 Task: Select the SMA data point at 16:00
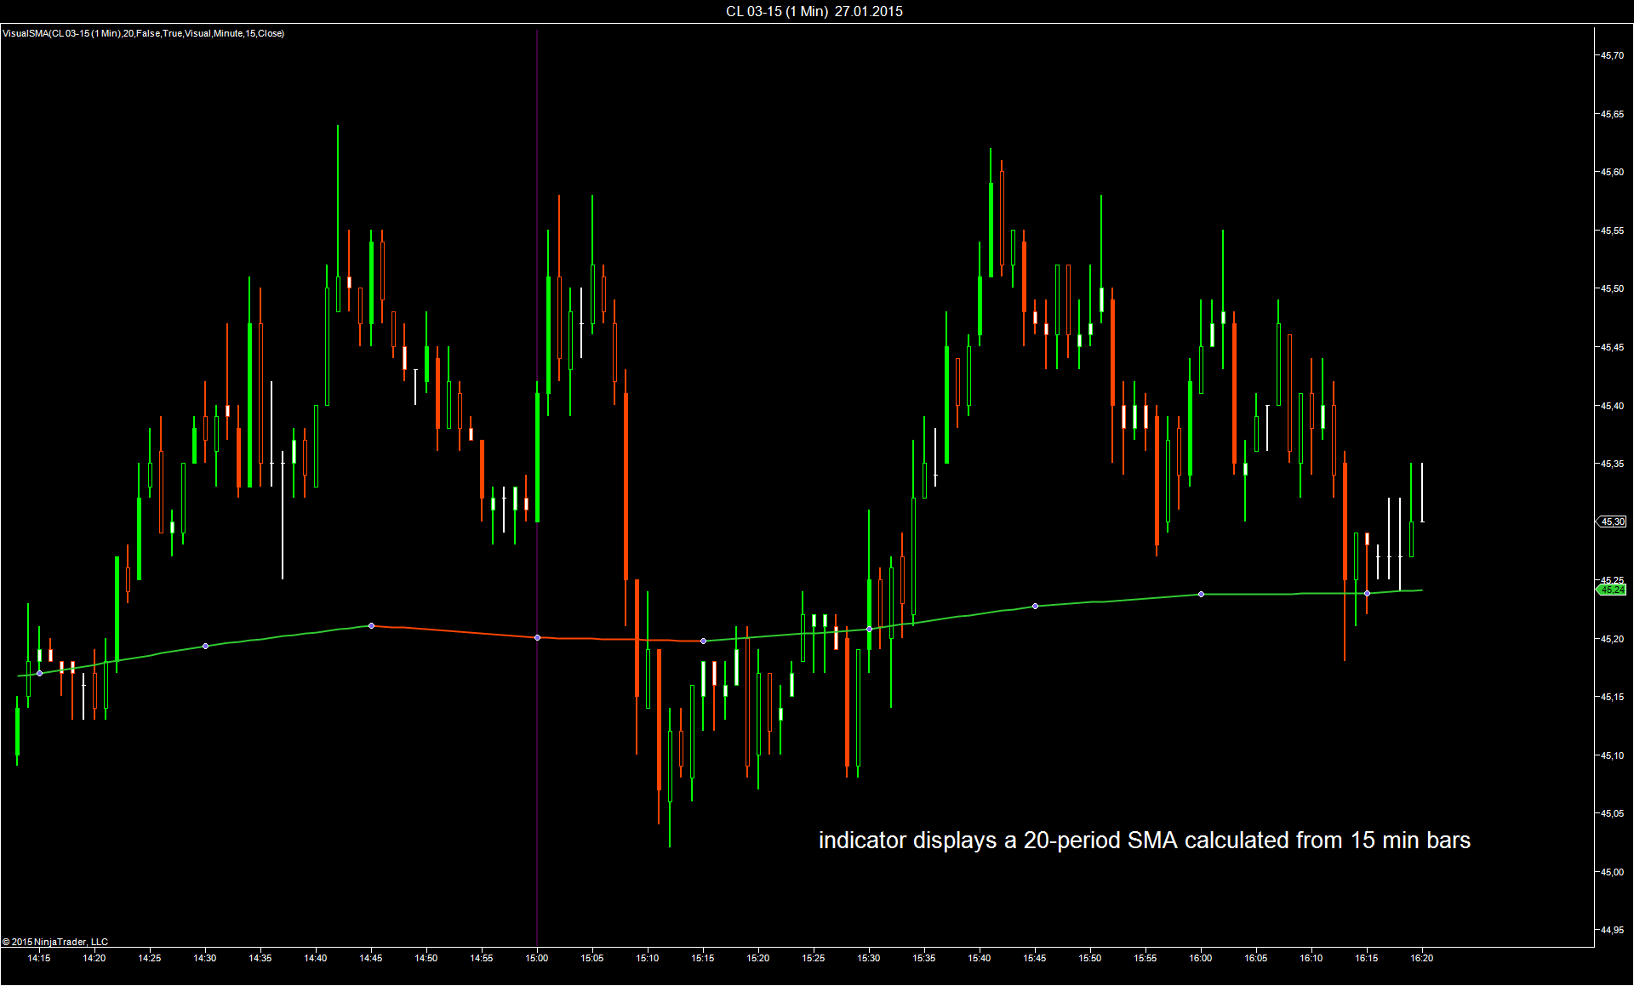pos(1201,594)
